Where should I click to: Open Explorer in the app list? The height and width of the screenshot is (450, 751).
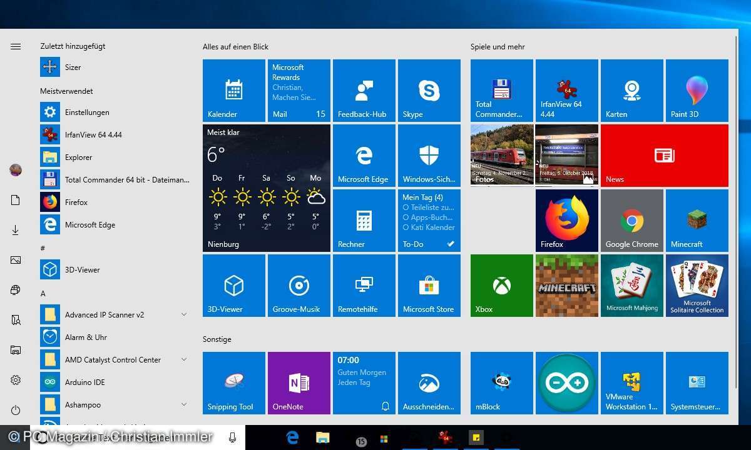point(115,157)
